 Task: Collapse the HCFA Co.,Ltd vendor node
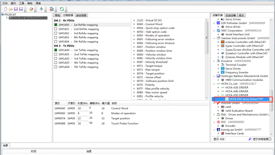[214, 84]
